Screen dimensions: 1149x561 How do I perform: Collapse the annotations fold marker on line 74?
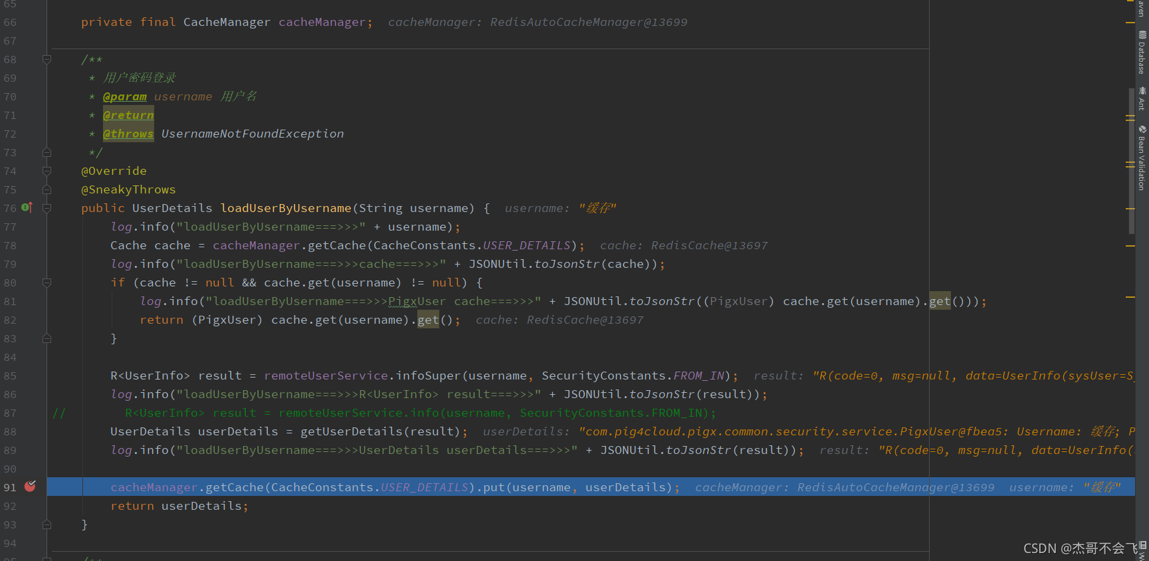pos(47,171)
